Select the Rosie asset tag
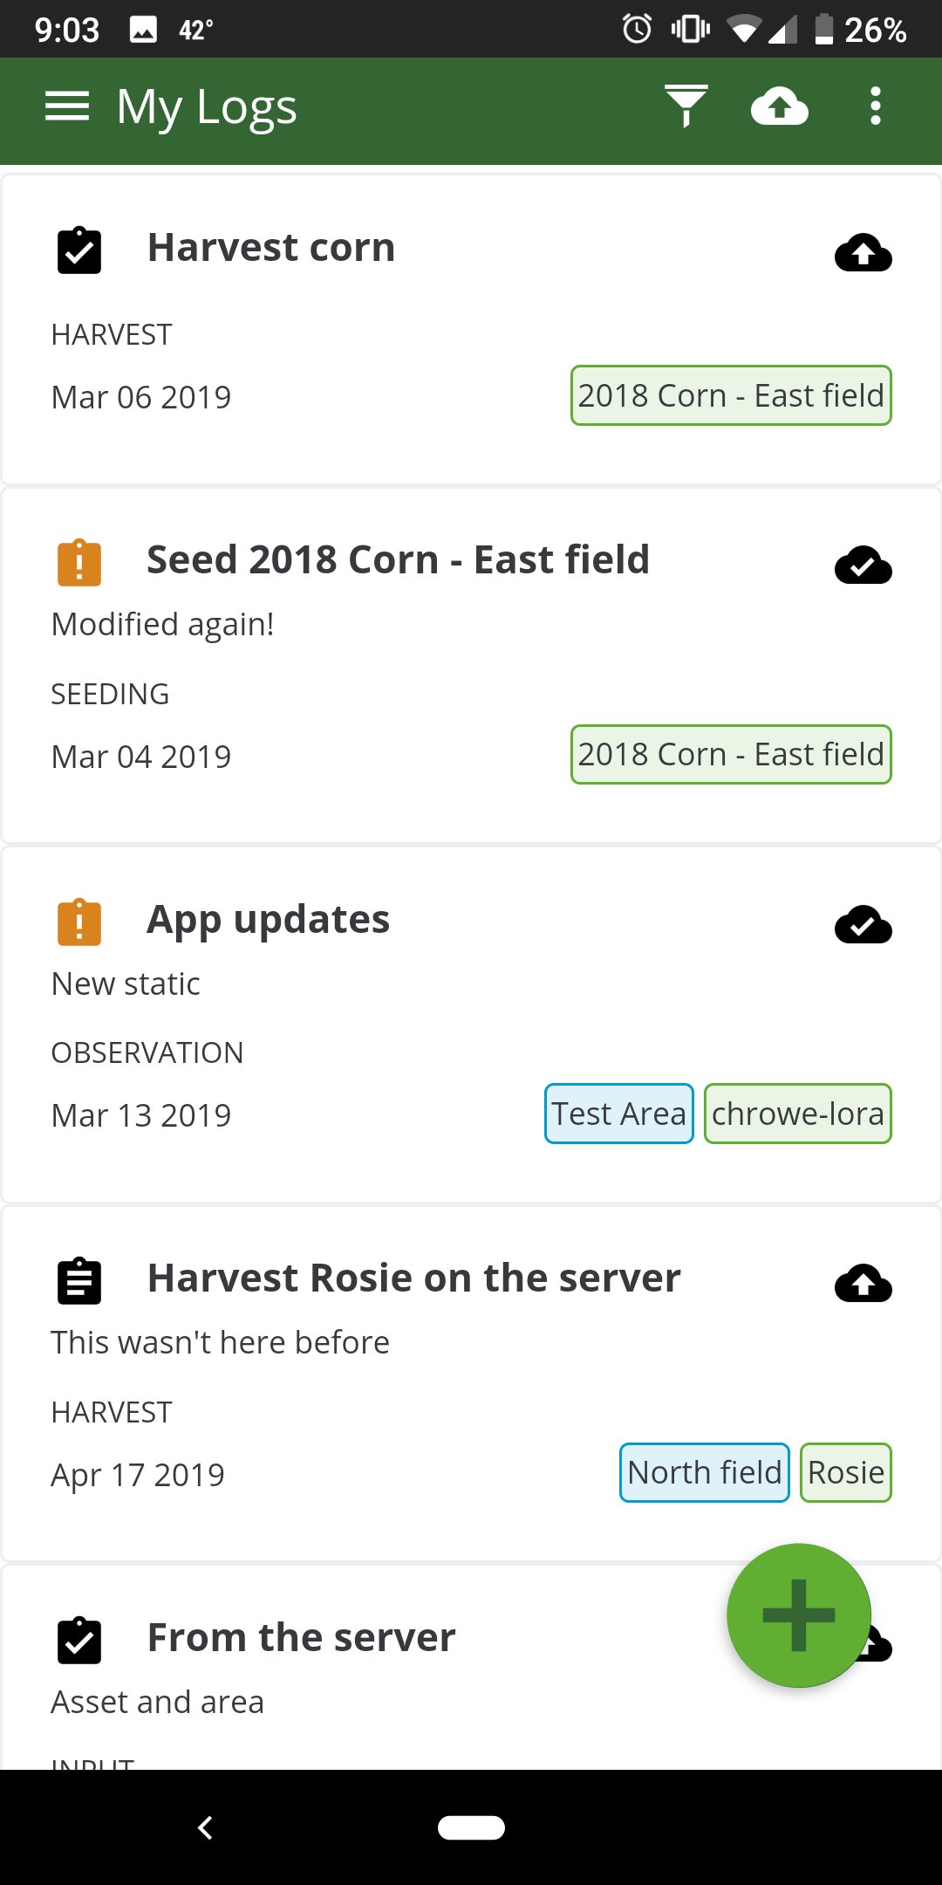This screenshot has height=1885, width=942. (844, 1472)
